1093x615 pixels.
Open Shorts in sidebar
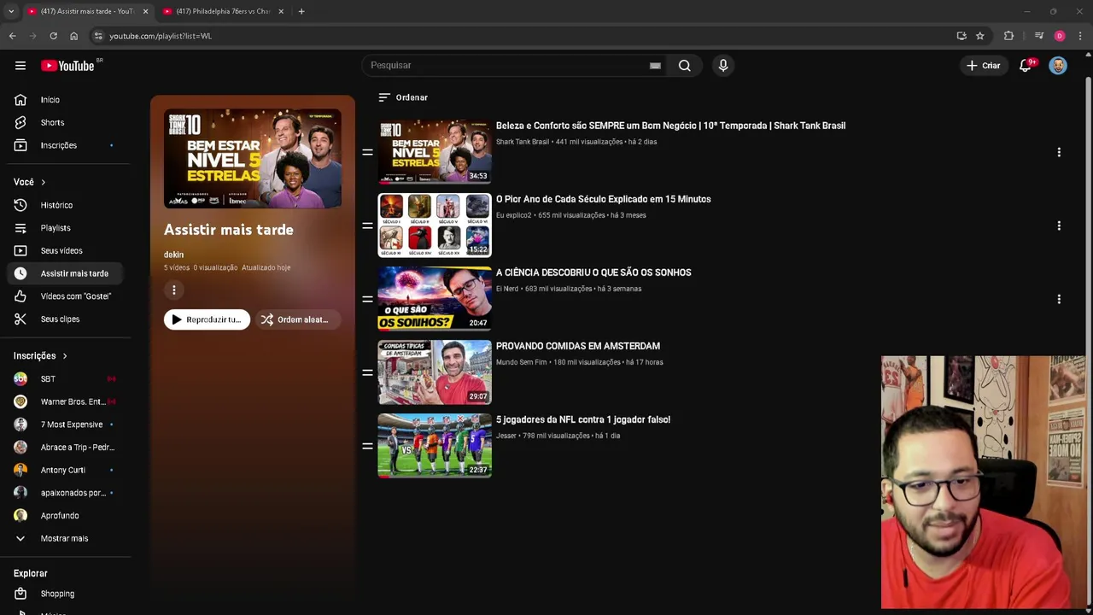click(67, 122)
